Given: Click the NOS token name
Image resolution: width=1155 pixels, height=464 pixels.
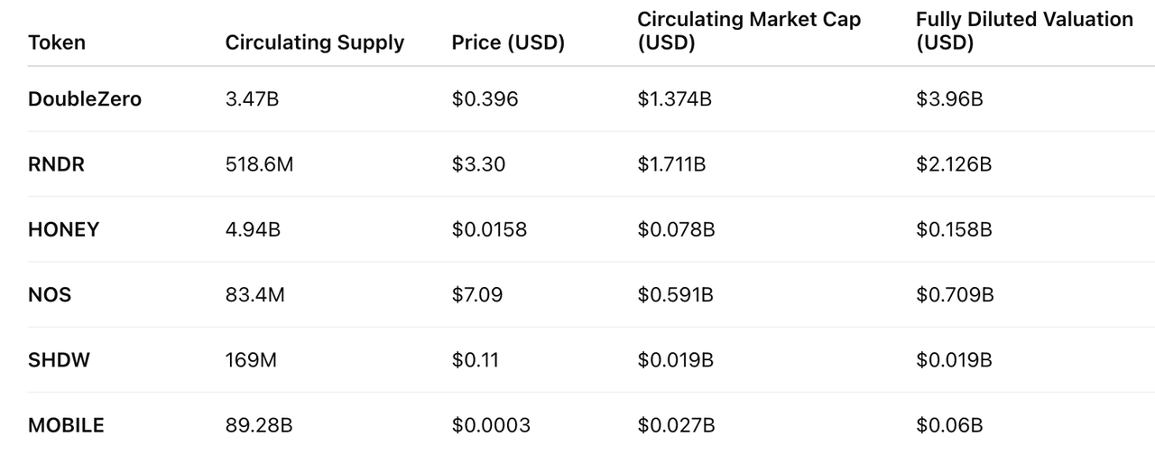Looking at the screenshot, I should pos(50,294).
